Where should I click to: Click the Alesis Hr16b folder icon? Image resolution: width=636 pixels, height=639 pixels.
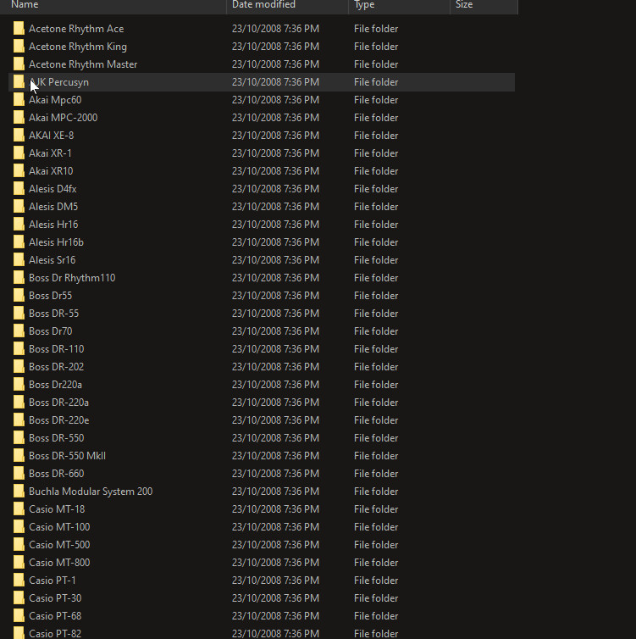(19, 242)
